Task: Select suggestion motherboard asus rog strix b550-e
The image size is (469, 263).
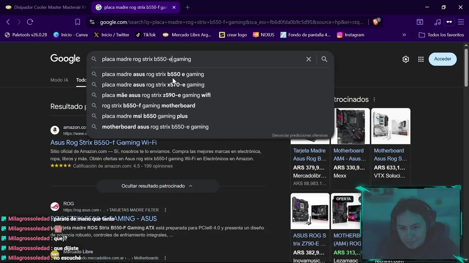Action: (x=210, y=127)
